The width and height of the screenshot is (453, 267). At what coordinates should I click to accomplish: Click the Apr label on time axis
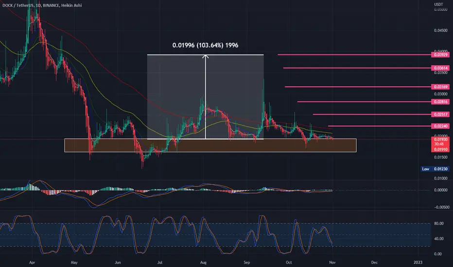[x=32, y=262]
